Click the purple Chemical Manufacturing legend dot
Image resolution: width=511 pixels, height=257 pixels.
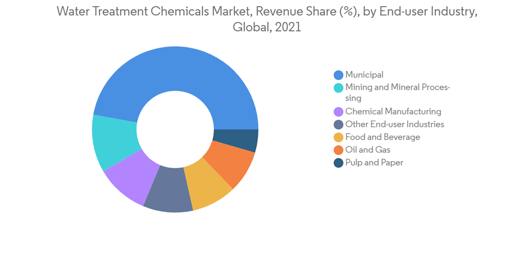[338, 112]
